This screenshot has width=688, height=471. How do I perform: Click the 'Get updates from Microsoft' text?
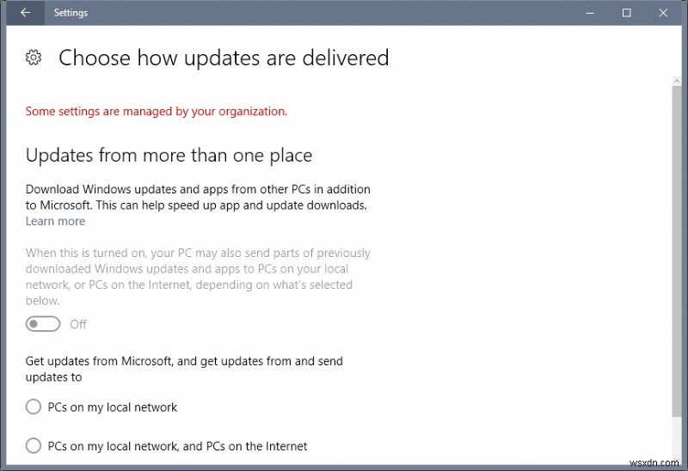(184, 369)
